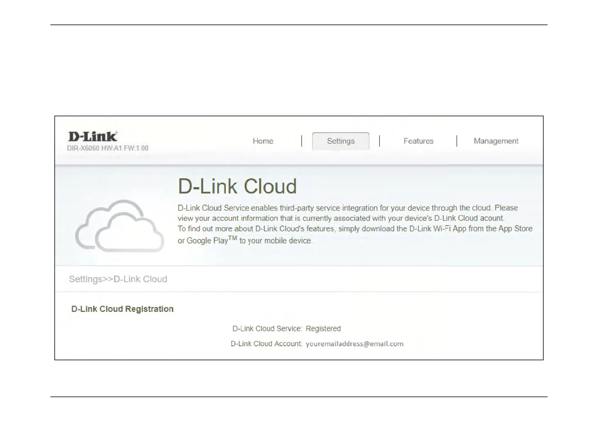Click the D-Link Cloud Service label
This screenshot has height=422, width=598.
pyautogui.click(x=267, y=329)
